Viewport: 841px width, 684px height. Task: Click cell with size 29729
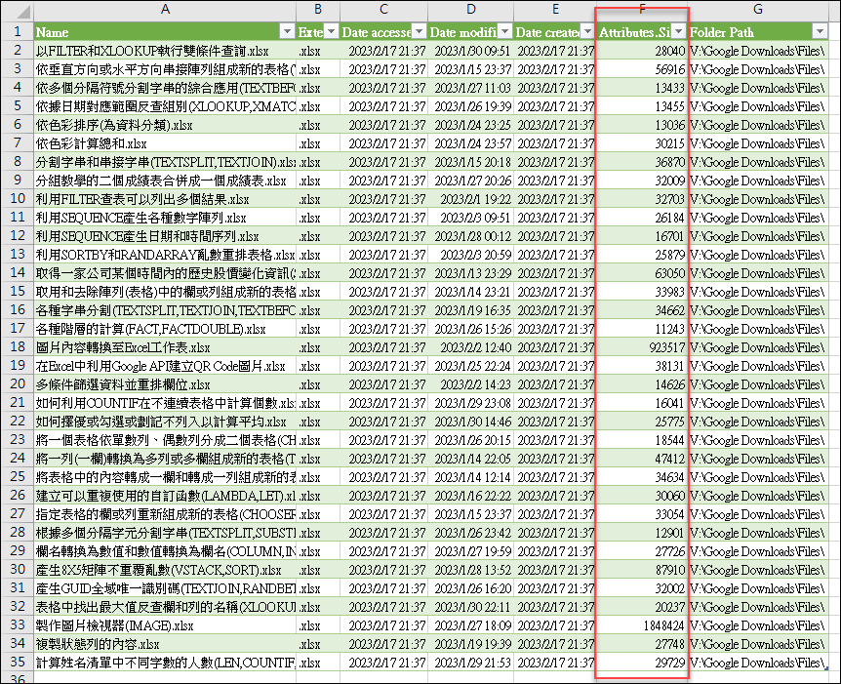(x=641, y=662)
